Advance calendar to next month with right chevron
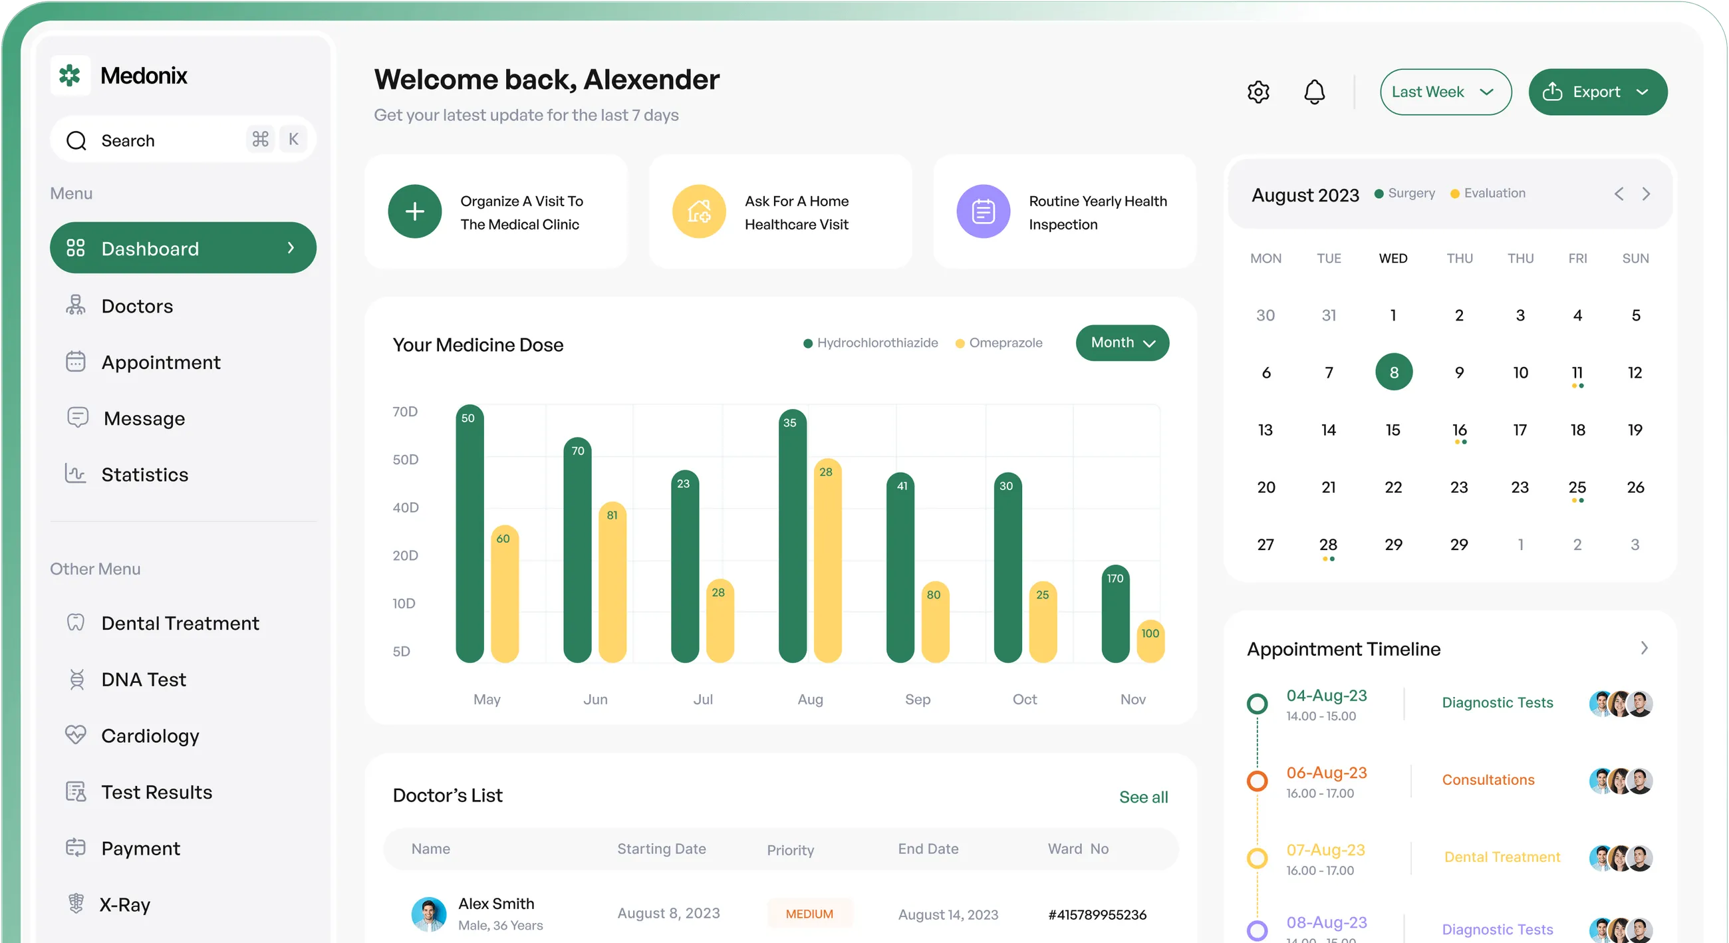 1647,194
